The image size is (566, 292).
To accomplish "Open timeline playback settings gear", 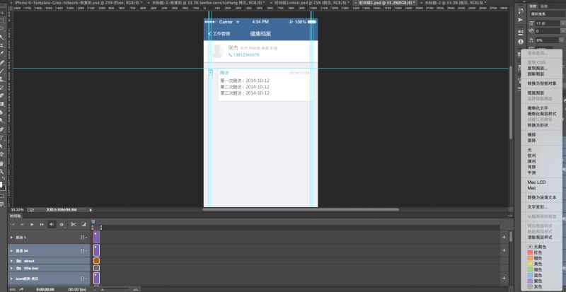I will [62, 225].
